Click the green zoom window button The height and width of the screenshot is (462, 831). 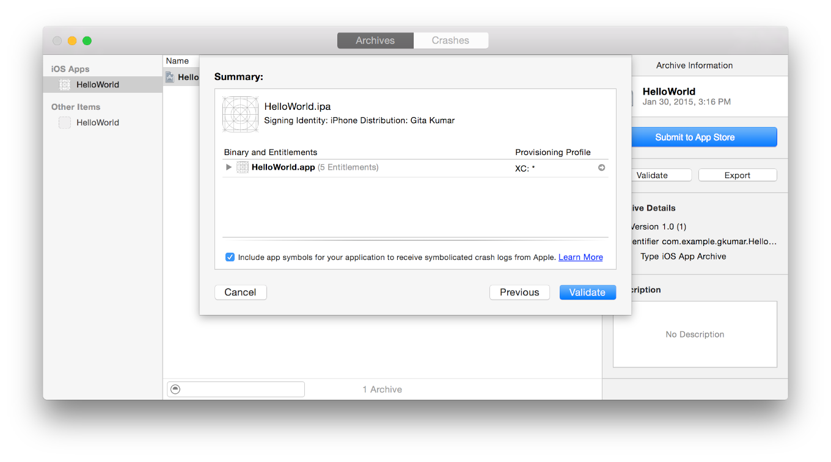pos(87,41)
